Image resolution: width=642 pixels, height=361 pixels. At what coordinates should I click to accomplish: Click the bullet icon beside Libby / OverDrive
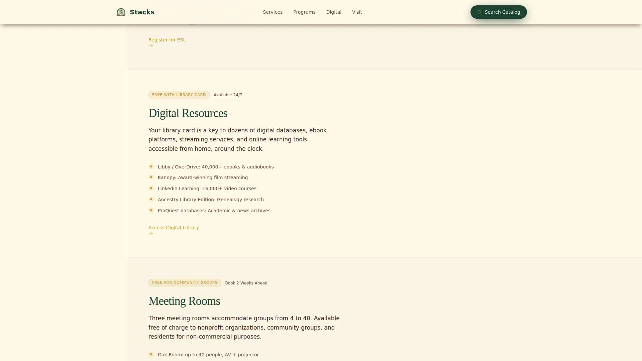tap(151, 166)
